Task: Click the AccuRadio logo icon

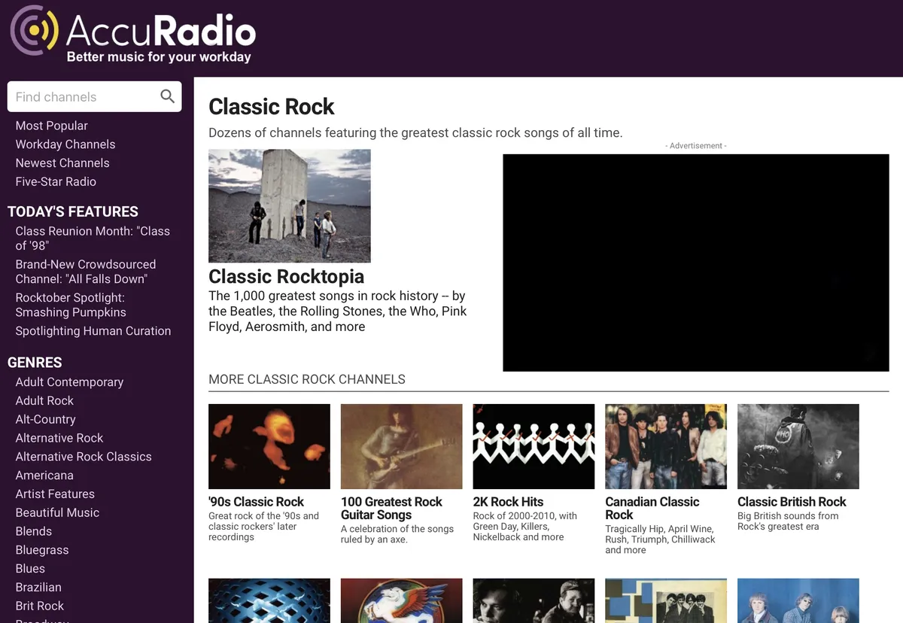Action: pos(34,31)
